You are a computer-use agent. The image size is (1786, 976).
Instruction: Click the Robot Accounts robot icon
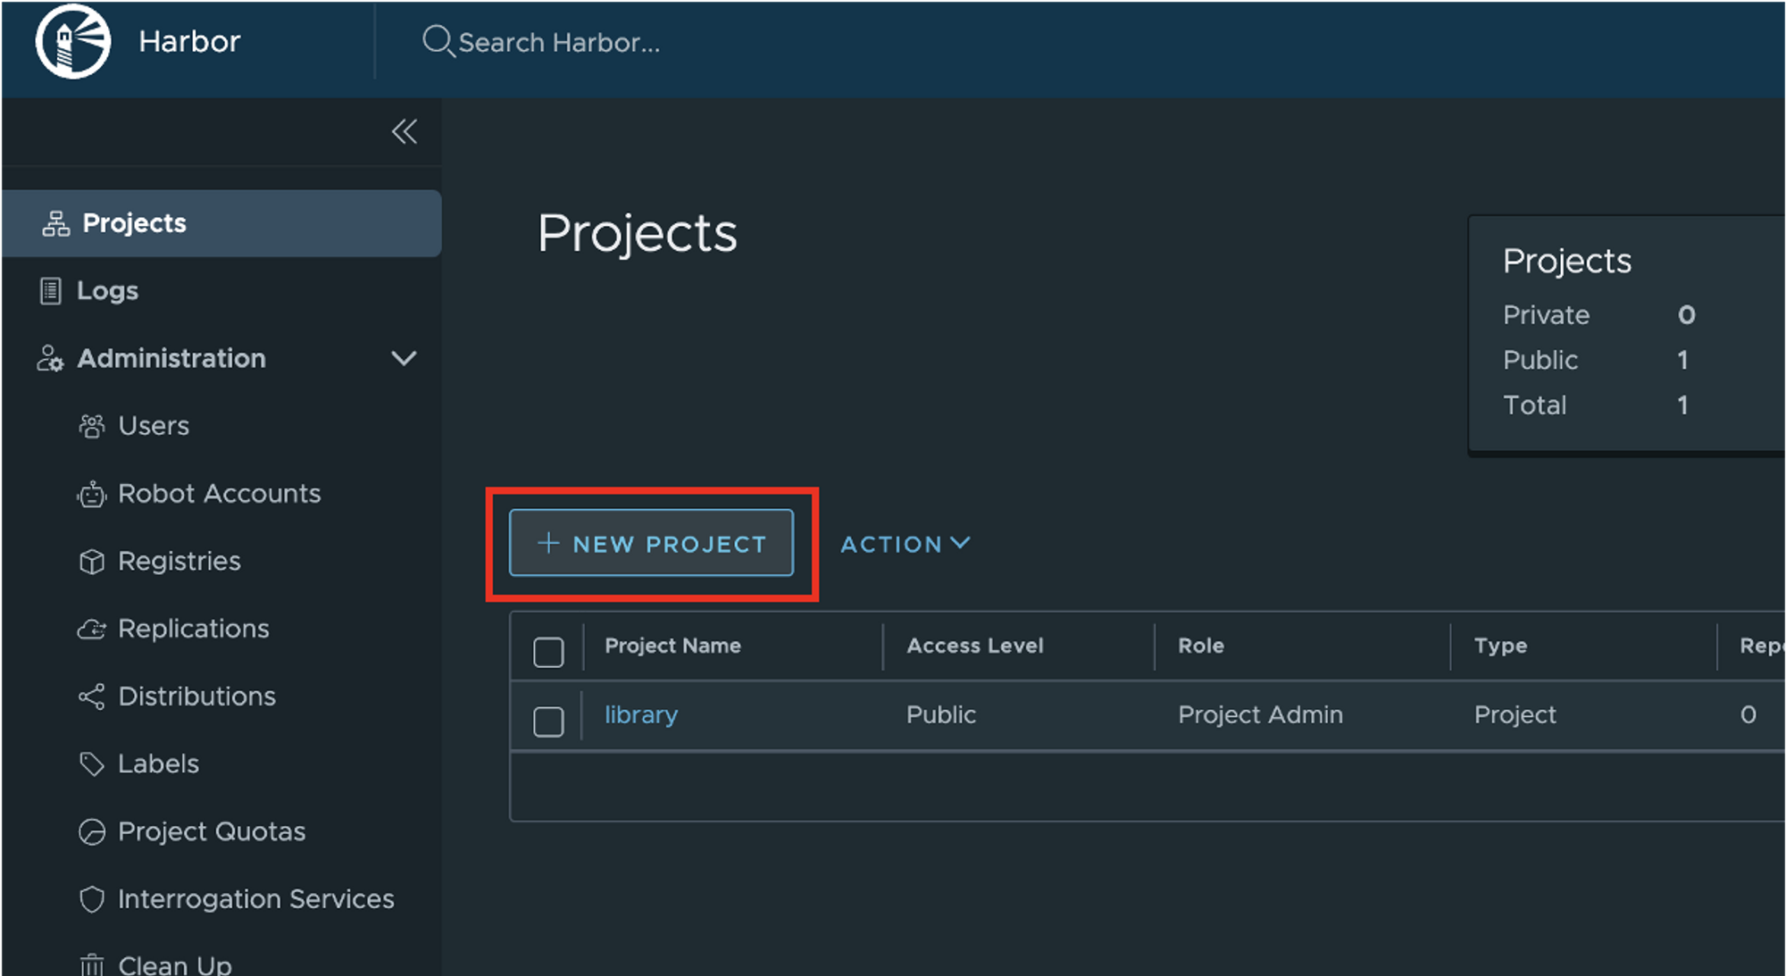click(x=91, y=494)
